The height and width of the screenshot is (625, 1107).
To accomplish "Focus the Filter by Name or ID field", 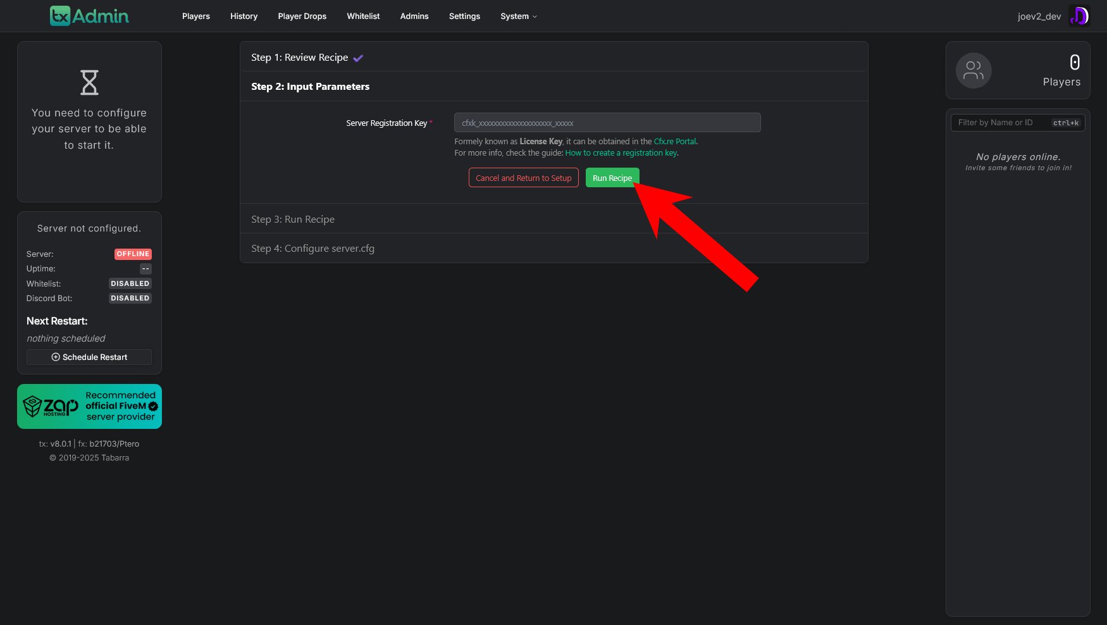I will 1018,123.
